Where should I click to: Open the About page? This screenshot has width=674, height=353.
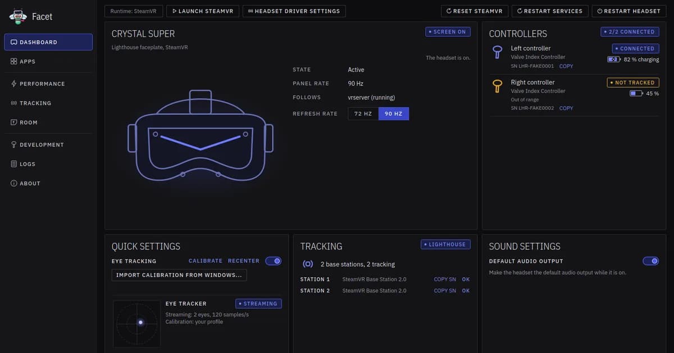click(x=48, y=183)
